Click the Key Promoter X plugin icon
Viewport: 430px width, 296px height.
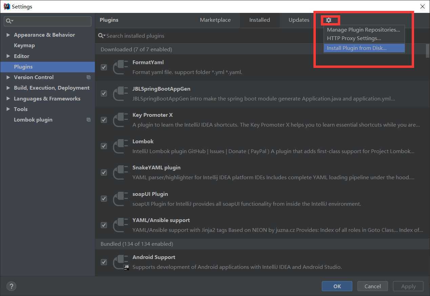click(x=120, y=120)
